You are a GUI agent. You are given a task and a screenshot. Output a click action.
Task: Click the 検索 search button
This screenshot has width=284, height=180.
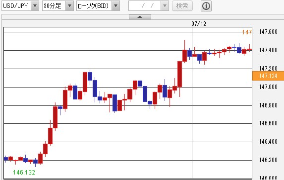click(182, 6)
